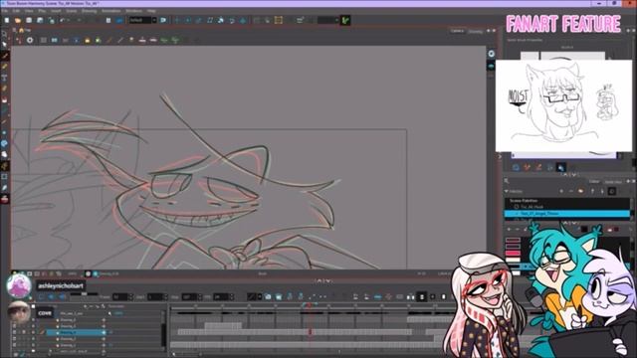Click the first playback button in the Timeline toolbar
Image resolution: width=637 pixels, height=358 pixels.
click(x=42, y=297)
